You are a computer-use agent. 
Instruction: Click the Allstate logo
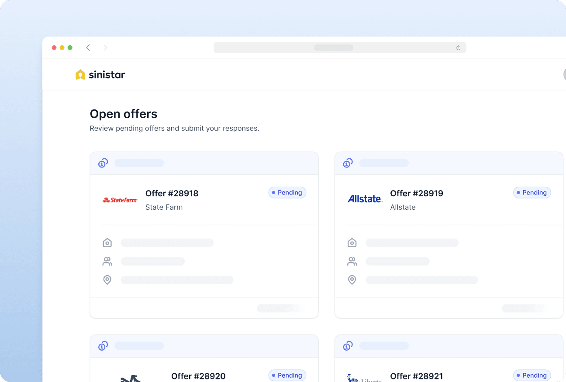(x=365, y=199)
